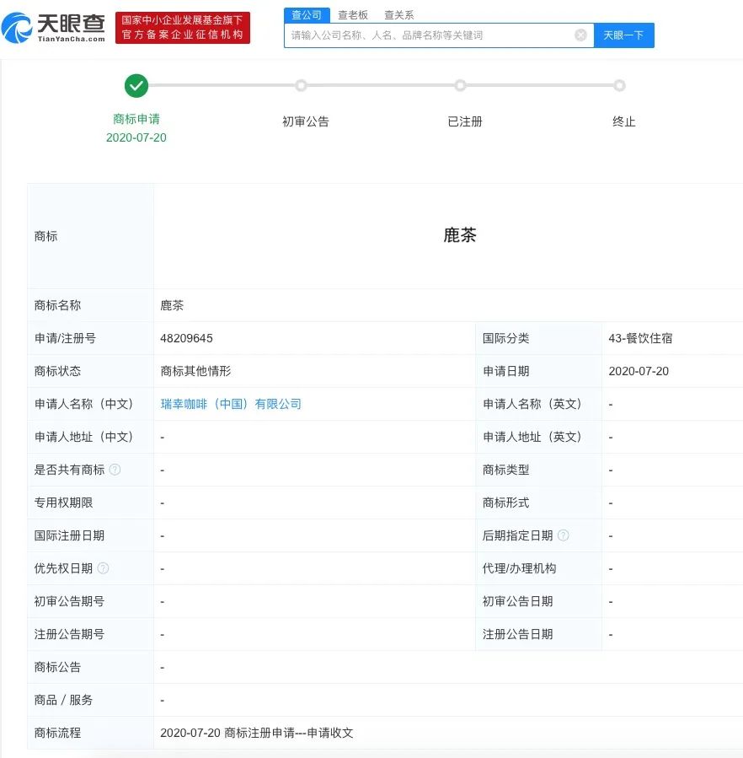
Task: Click the large 鹿茶 trademark image text
Action: click(x=460, y=235)
